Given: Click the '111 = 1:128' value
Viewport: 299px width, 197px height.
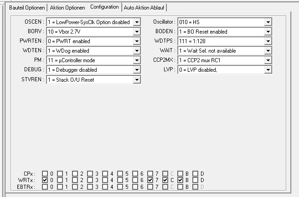Looking at the screenshot, I should 192,41.
